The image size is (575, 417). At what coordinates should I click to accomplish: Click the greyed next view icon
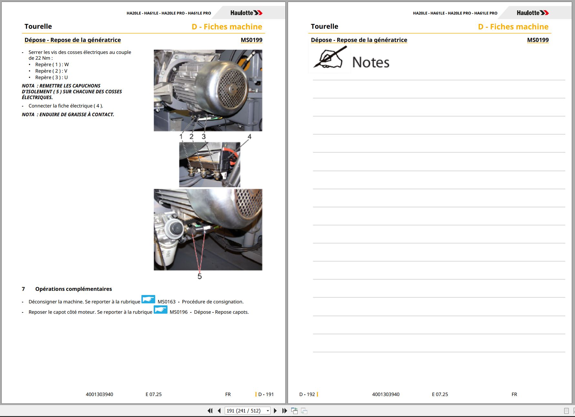point(304,411)
